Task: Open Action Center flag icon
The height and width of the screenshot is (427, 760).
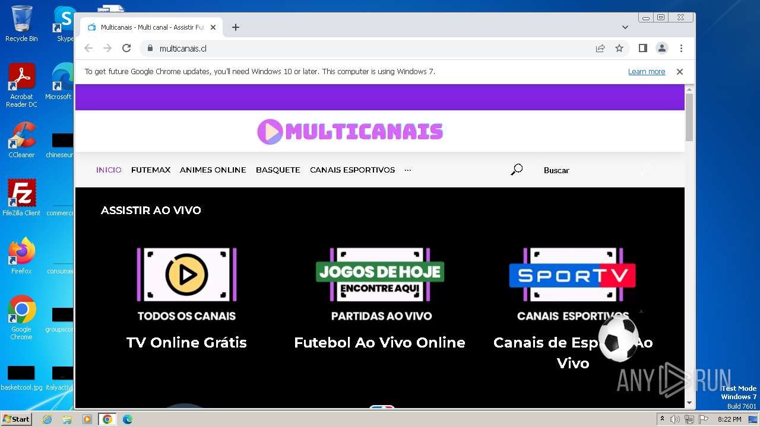Action: (x=704, y=419)
